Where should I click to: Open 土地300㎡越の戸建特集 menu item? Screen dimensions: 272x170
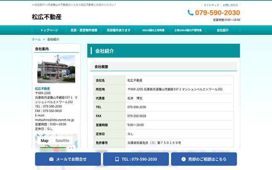coord(188,30)
